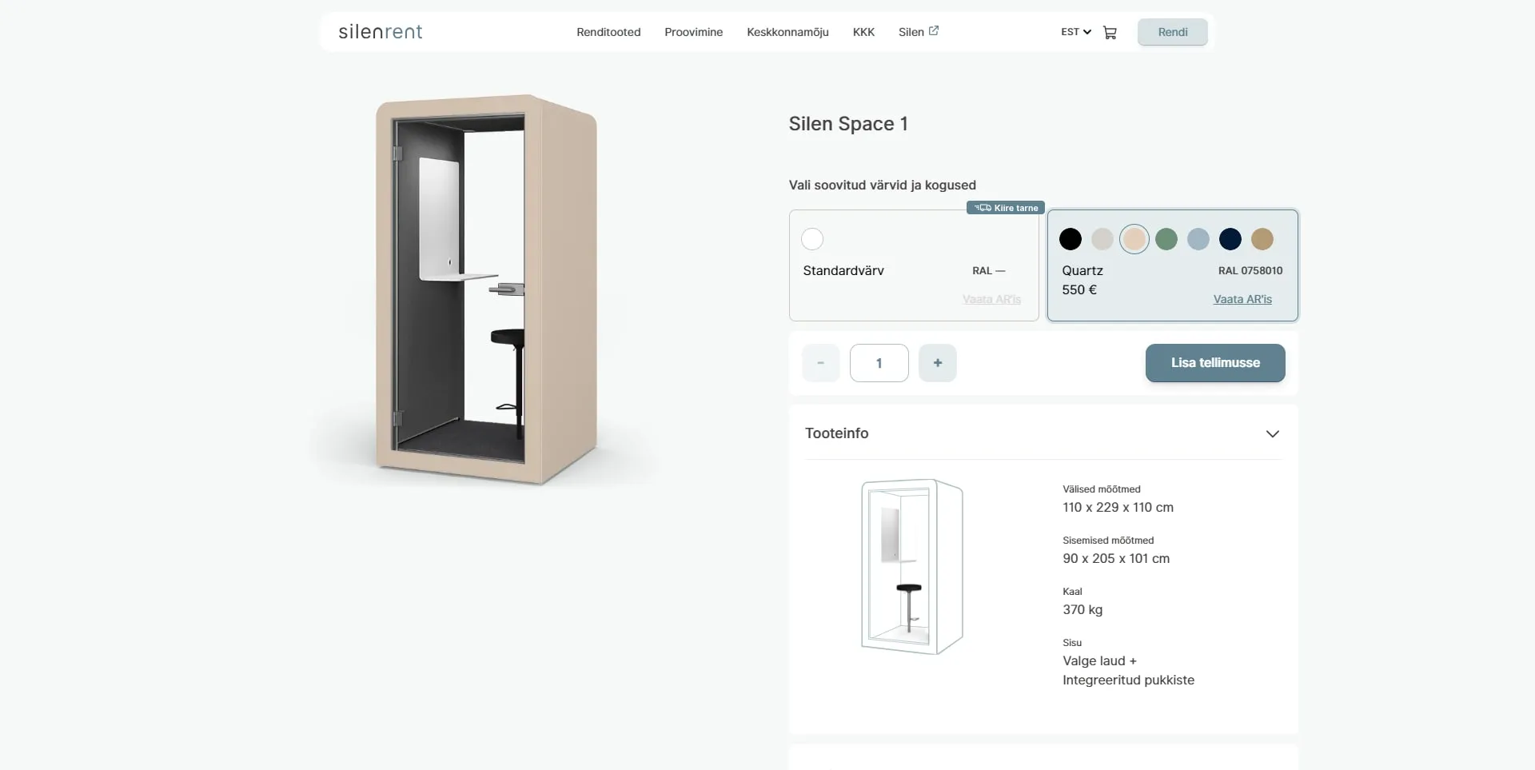
Task: Decrease quantity with minus button
Action: (820, 363)
